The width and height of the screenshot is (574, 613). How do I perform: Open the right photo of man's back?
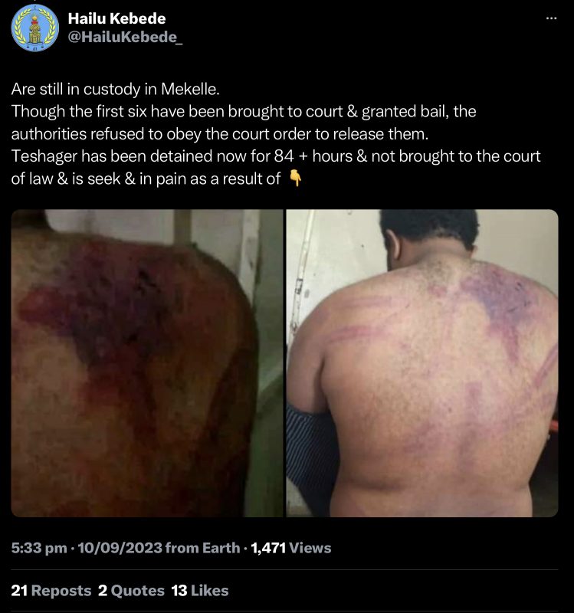tap(422, 363)
